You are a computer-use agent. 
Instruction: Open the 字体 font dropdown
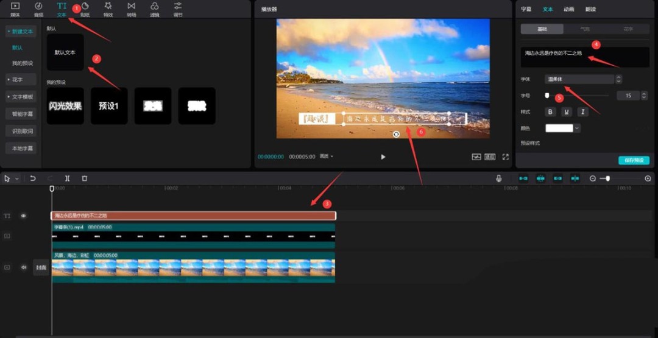(579, 79)
